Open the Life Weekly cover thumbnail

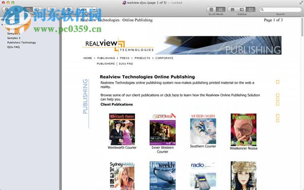(x=163, y=176)
